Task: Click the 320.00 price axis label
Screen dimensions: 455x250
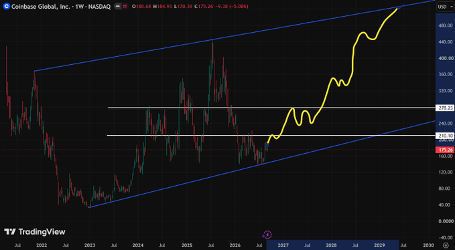Action: point(446,91)
